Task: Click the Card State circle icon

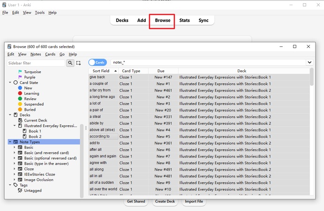Action: pyautogui.click(x=15, y=83)
